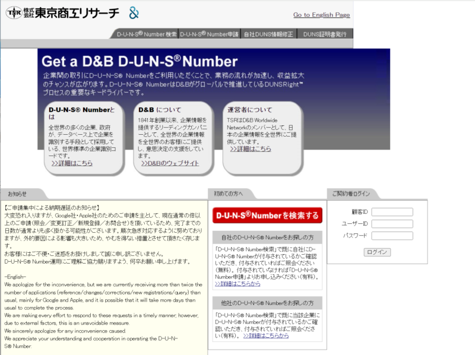Click the ユーザーID text field
This screenshot has width=475, height=355.
pyautogui.click(x=392, y=224)
